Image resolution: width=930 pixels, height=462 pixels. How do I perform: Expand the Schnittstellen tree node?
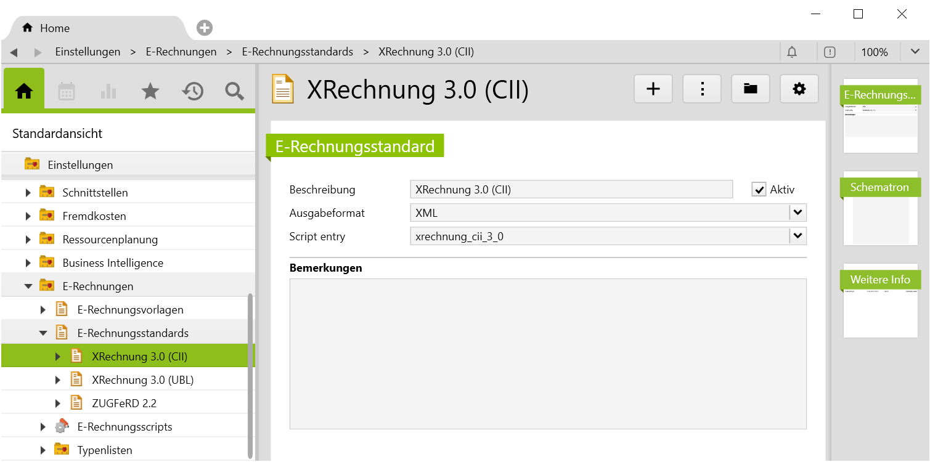[28, 193]
